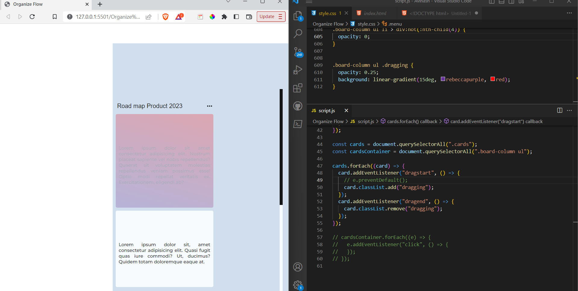Open more actions for top editor group
This screenshot has height=291, width=578.
(x=569, y=13)
